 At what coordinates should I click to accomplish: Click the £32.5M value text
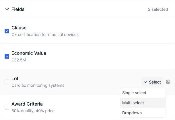[19, 60]
